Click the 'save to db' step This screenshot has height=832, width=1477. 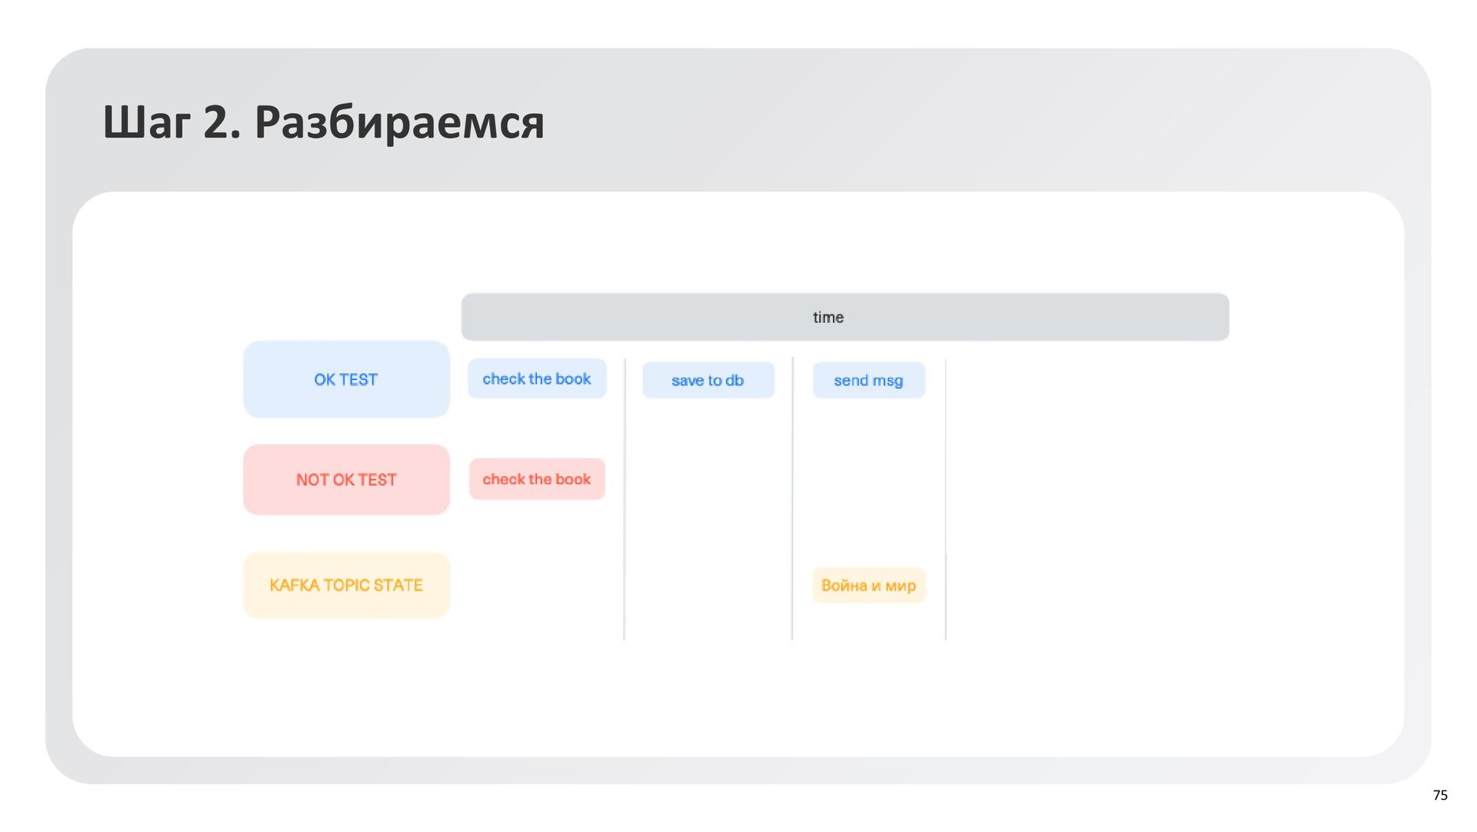(708, 381)
